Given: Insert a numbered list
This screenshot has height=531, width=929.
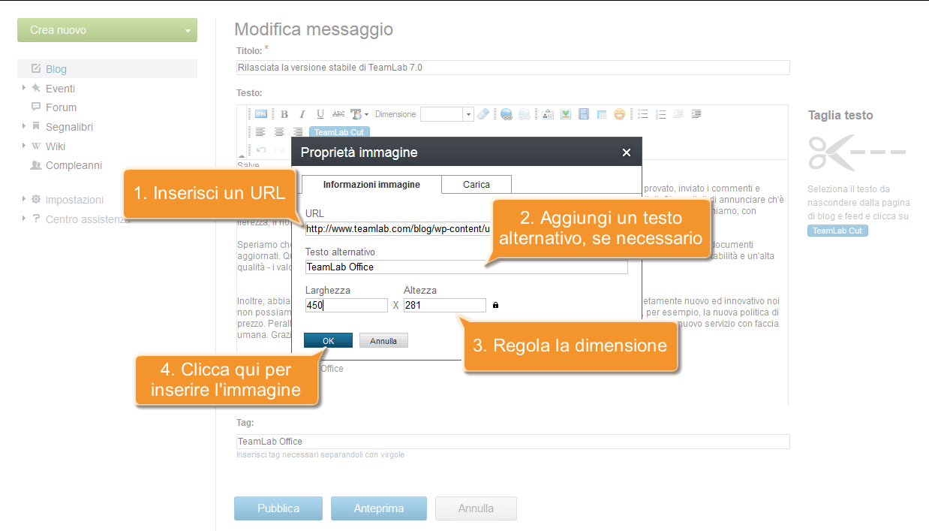Looking at the screenshot, I should click(661, 114).
